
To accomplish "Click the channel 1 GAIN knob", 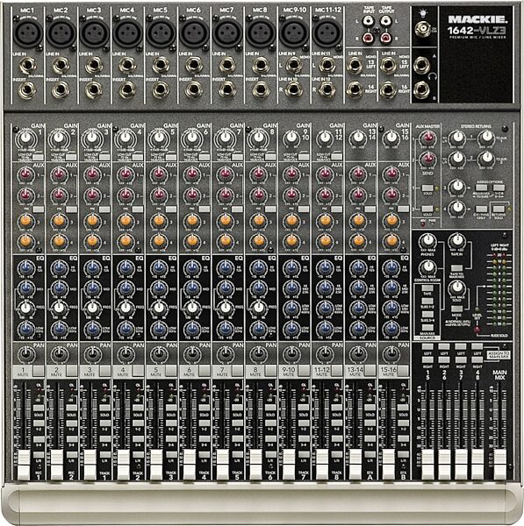I will pos(25,139).
